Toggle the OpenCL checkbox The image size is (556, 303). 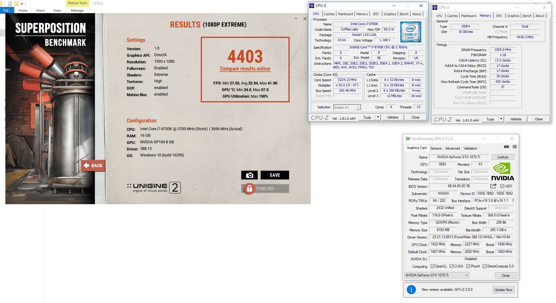click(x=433, y=266)
